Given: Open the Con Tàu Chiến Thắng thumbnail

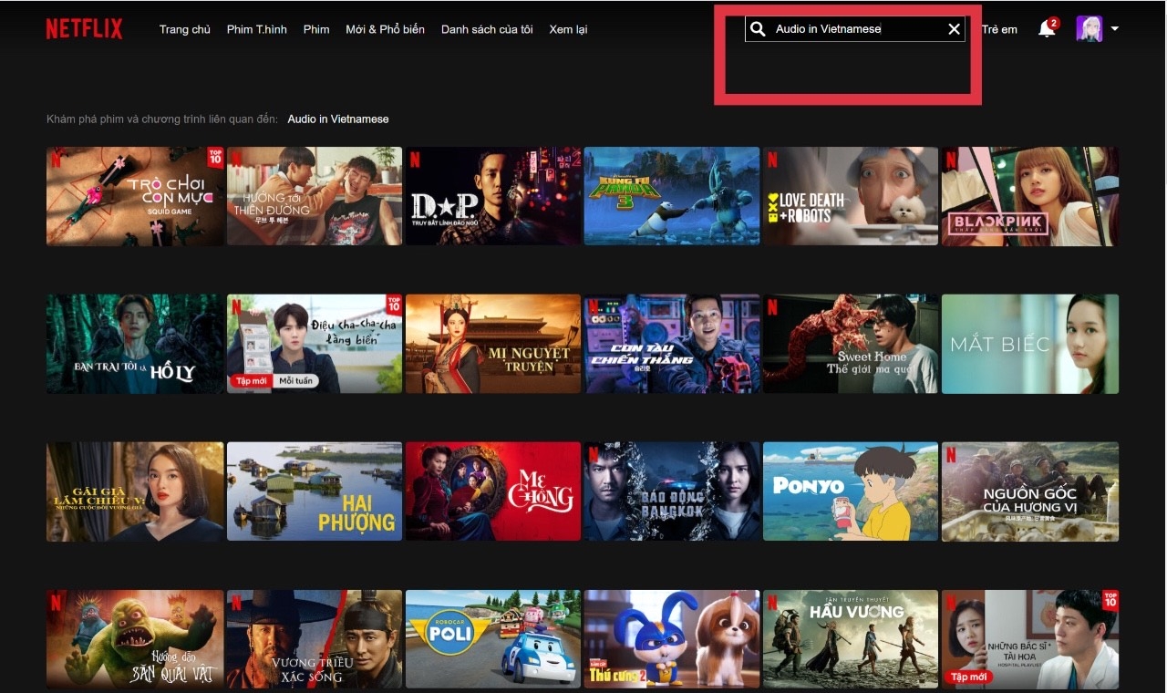Looking at the screenshot, I should click(672, 344).
